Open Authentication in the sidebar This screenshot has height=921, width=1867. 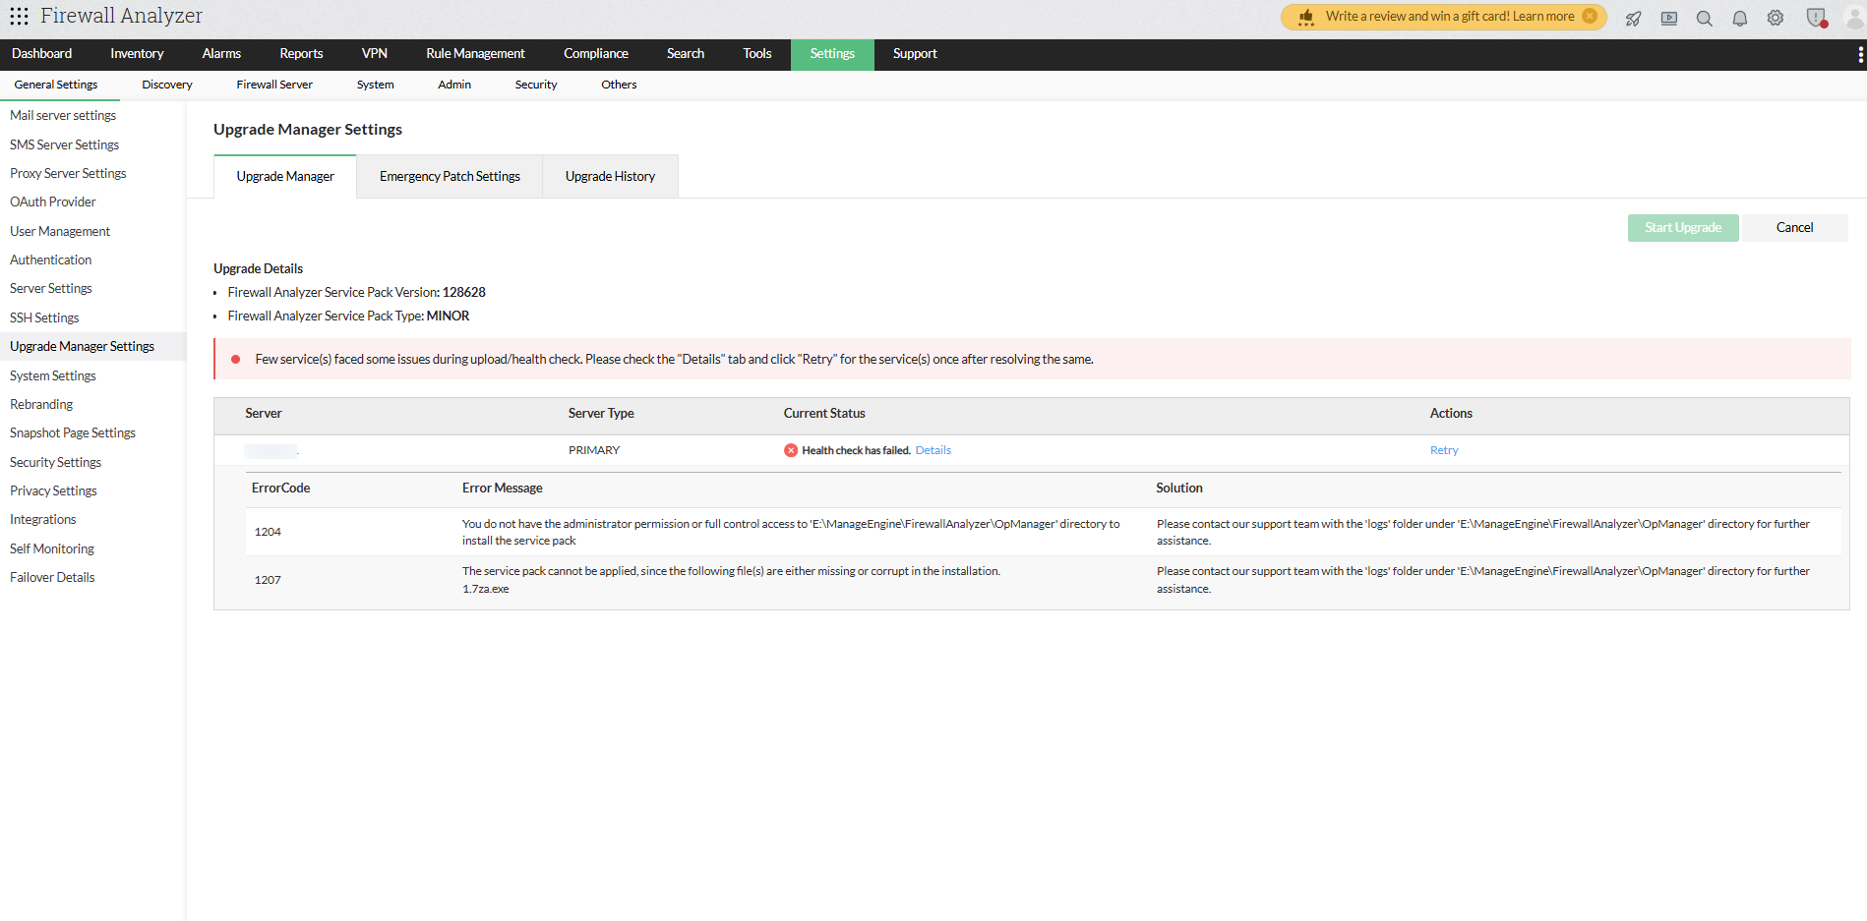pos(50,260)
